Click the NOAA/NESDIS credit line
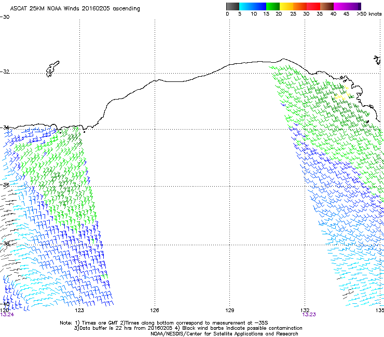Screen dimensions: 384x337 [x=224, y=334]
